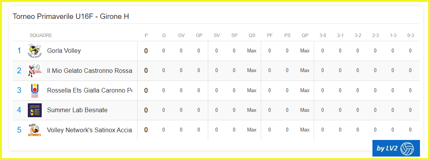Open Volley Network's Satinox team link
This screenshot has height=160, width=430.
tap(89, 130)
